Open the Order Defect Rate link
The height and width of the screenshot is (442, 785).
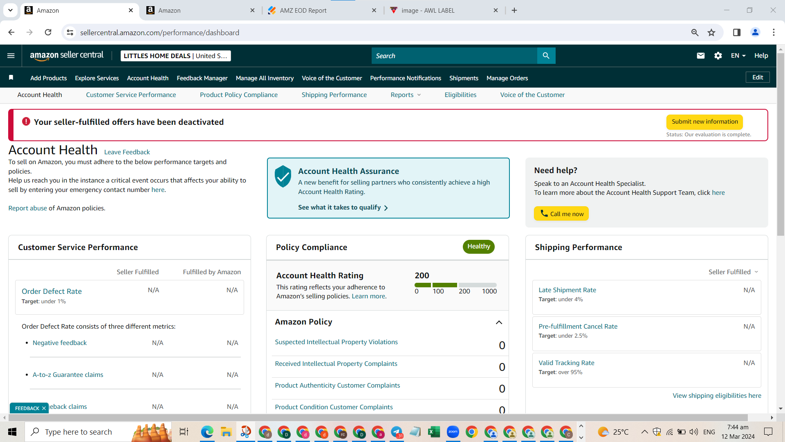point(52,291)
